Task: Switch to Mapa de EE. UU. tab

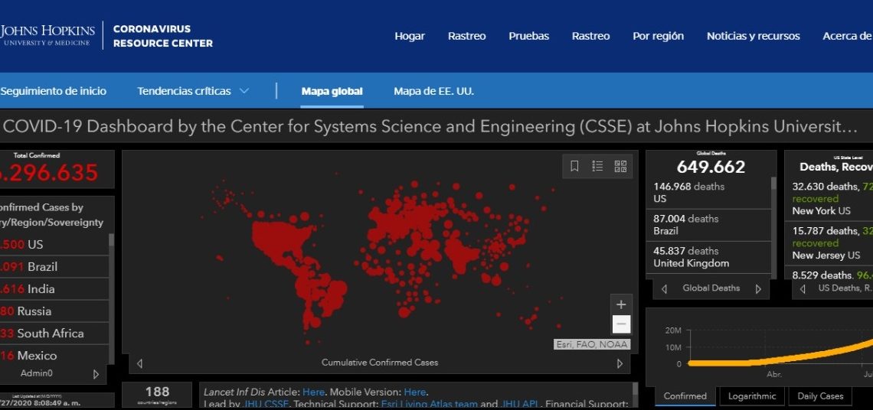Action: click(433, 91)
